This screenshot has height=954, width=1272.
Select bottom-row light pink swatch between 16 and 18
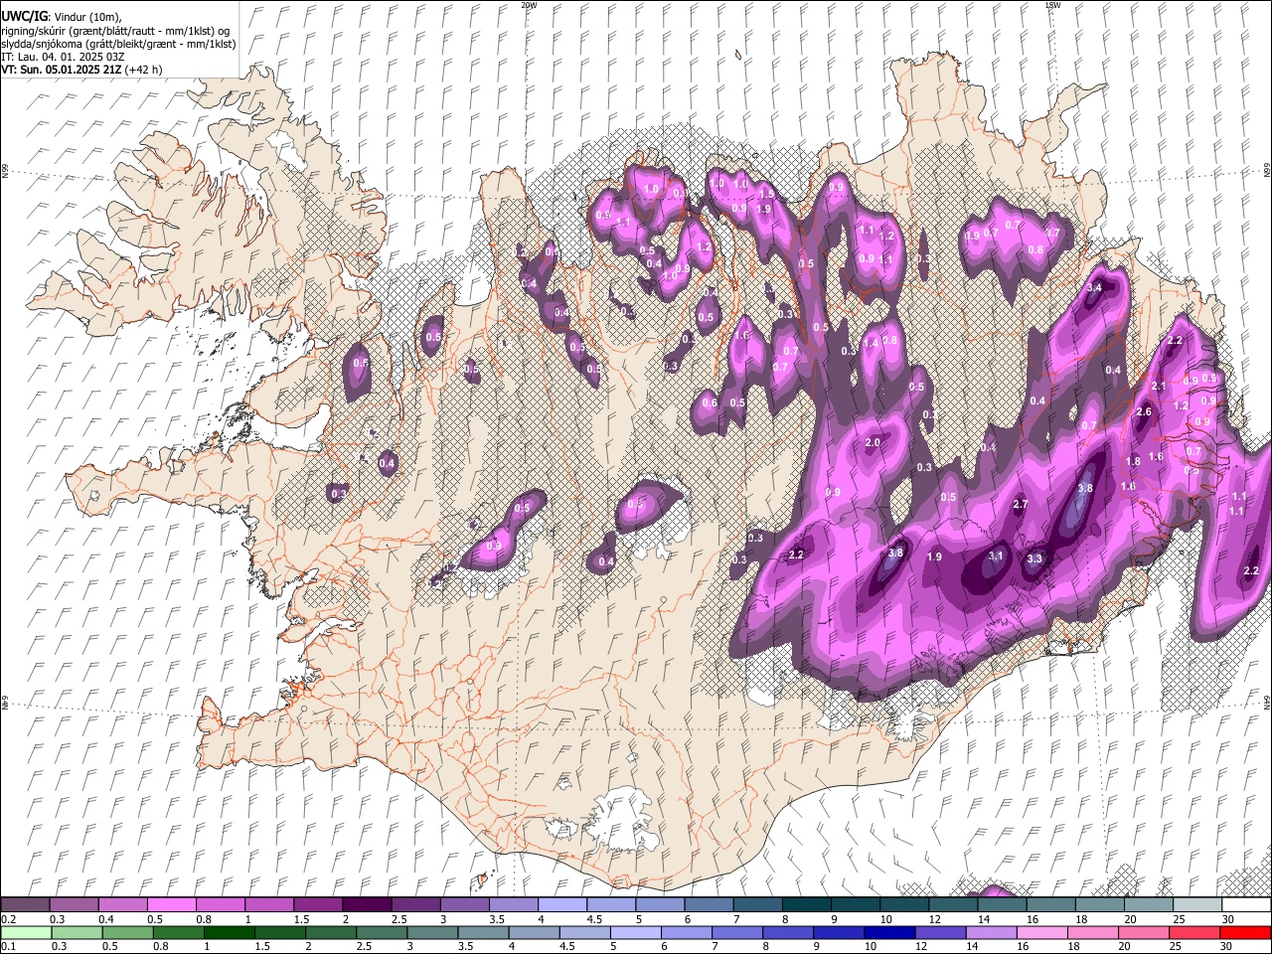click(1041, 932)
